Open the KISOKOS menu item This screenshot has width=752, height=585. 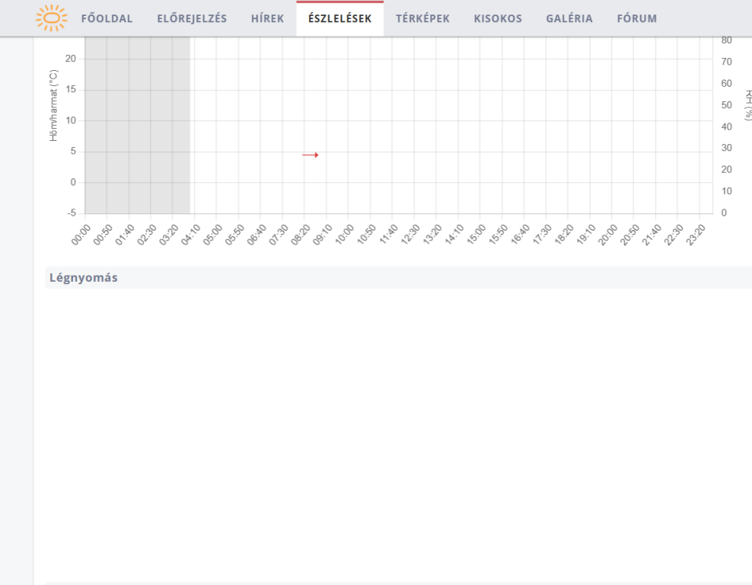[498, 18]
